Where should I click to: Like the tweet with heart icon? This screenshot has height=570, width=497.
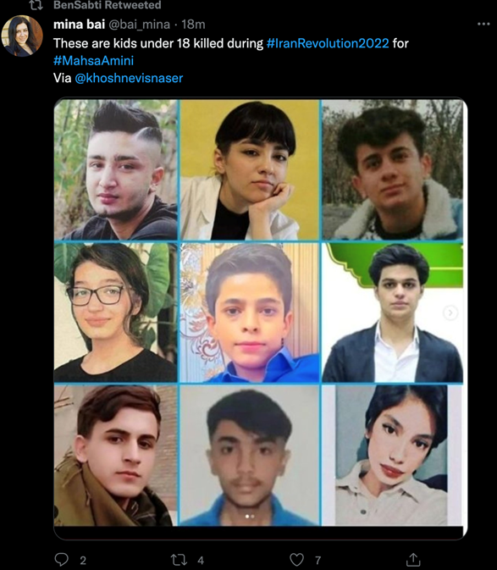point(296,560)
